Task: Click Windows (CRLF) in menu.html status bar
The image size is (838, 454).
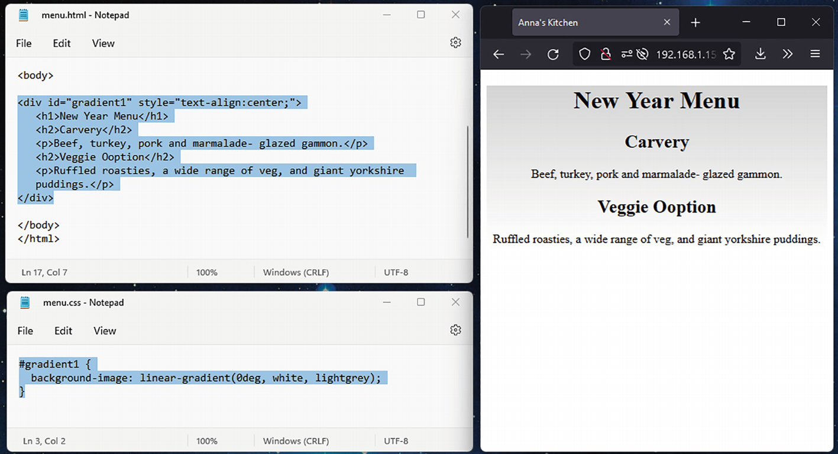Action: click(296, 273)
